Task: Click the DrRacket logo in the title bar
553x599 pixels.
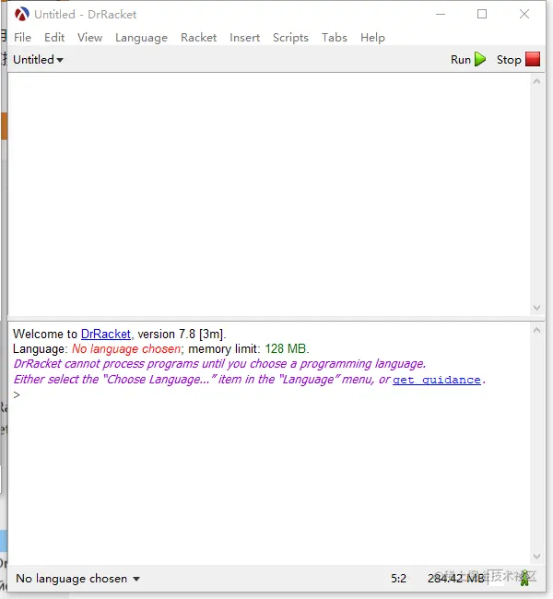Action: 22,14
